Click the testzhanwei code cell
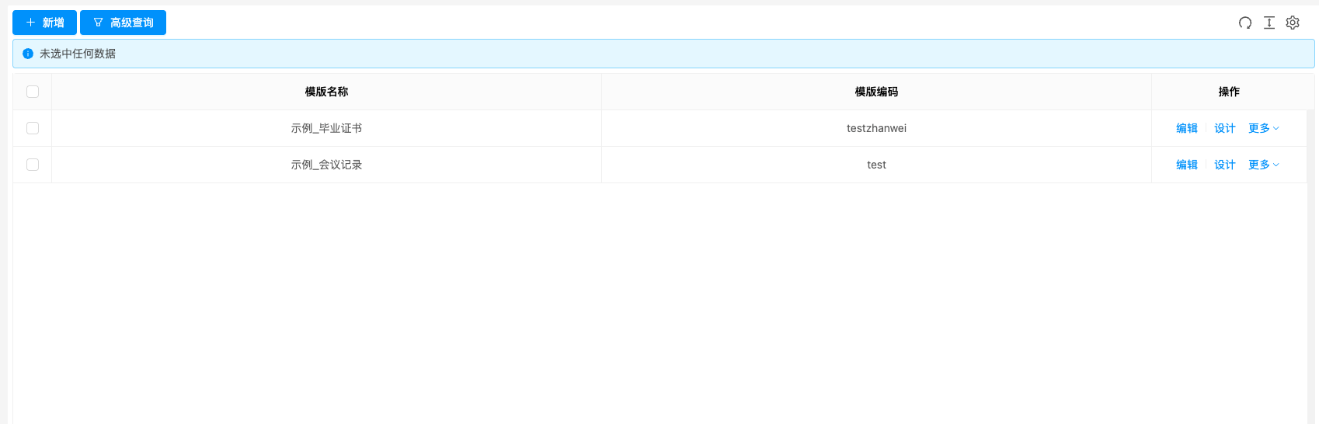Image resolution: width=1319 pixels, height=424 pixels. [876, 128]
